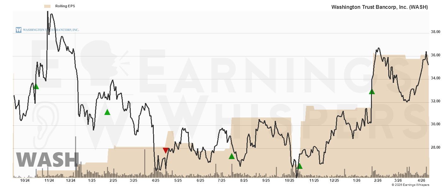Click the 34.00 price axis label
The width and height of the screenshot is (442, 189).
click(x=436, y=78)
